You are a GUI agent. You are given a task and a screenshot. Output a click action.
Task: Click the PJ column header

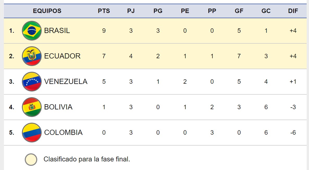(x=131, y=11)
